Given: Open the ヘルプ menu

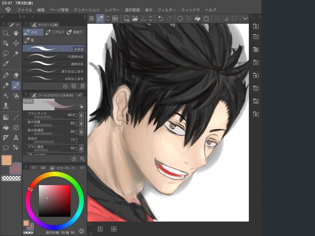Looking at the screenshot, I should pyautogui.click(x=210, y=10).
